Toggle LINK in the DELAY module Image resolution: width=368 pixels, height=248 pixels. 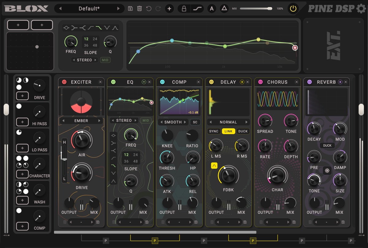click(228, 131)
